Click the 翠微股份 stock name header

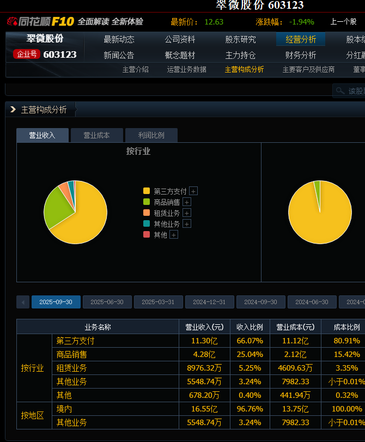(45, 38)
